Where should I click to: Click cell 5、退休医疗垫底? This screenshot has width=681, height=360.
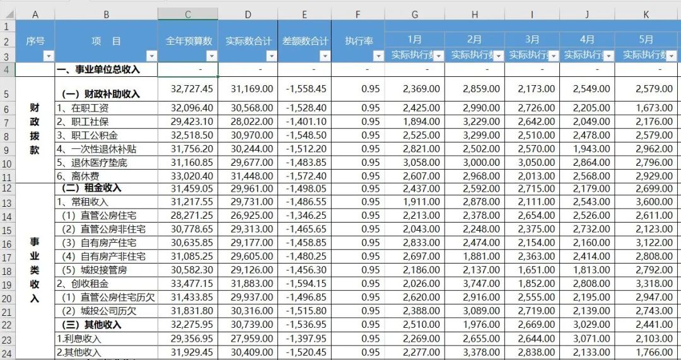coord(107,163)
